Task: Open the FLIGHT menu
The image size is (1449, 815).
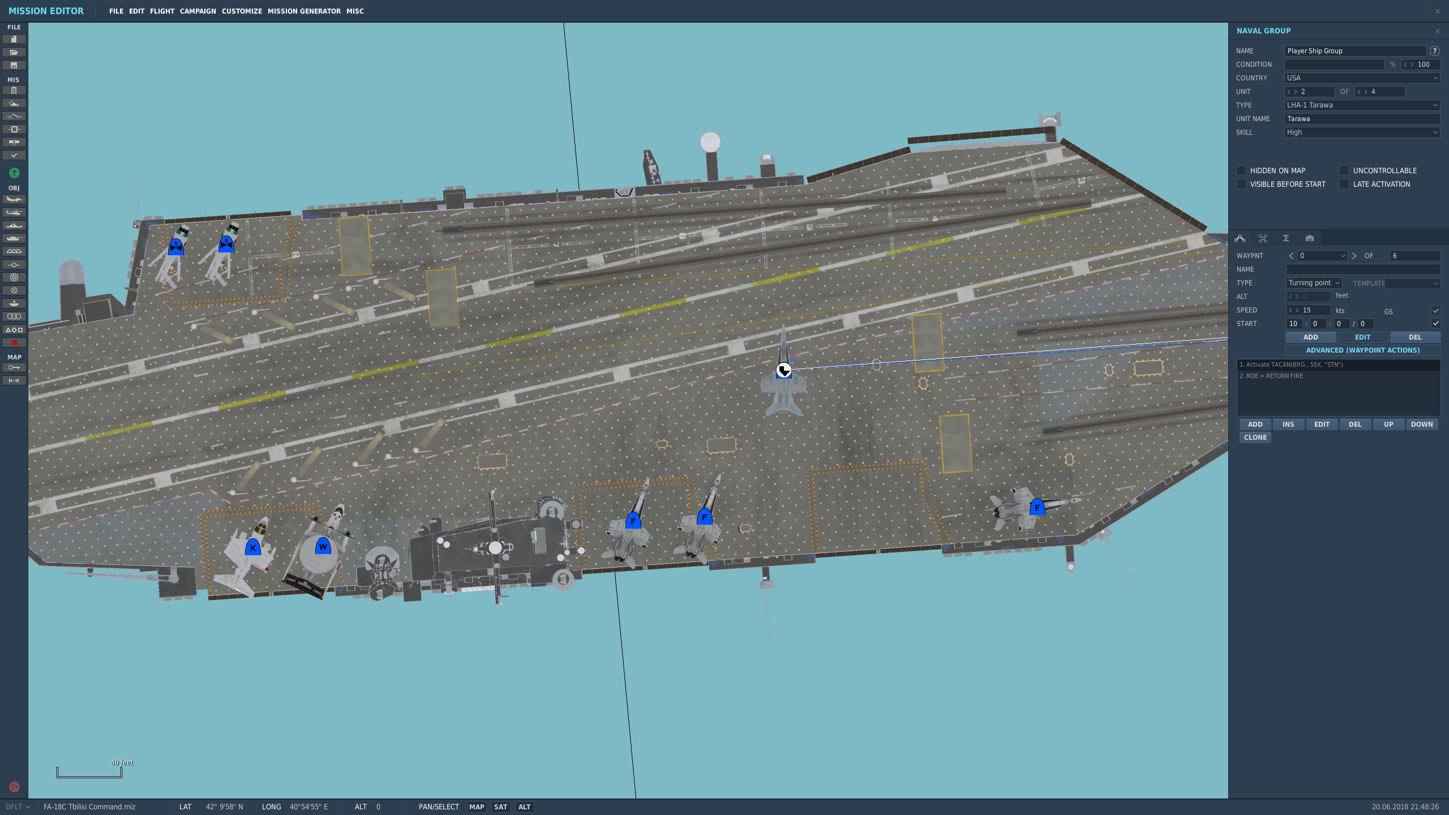Action: (162, 11)
